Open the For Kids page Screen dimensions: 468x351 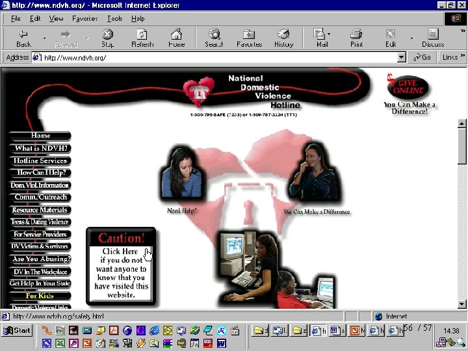[40, 296]
